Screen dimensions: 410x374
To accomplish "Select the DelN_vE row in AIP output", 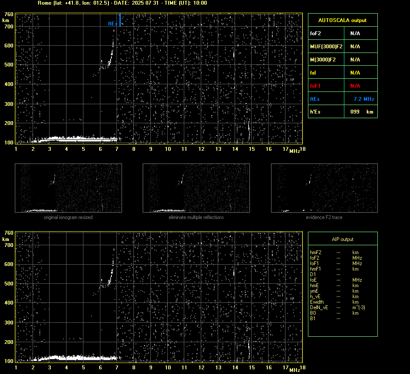I will [338, 308].
